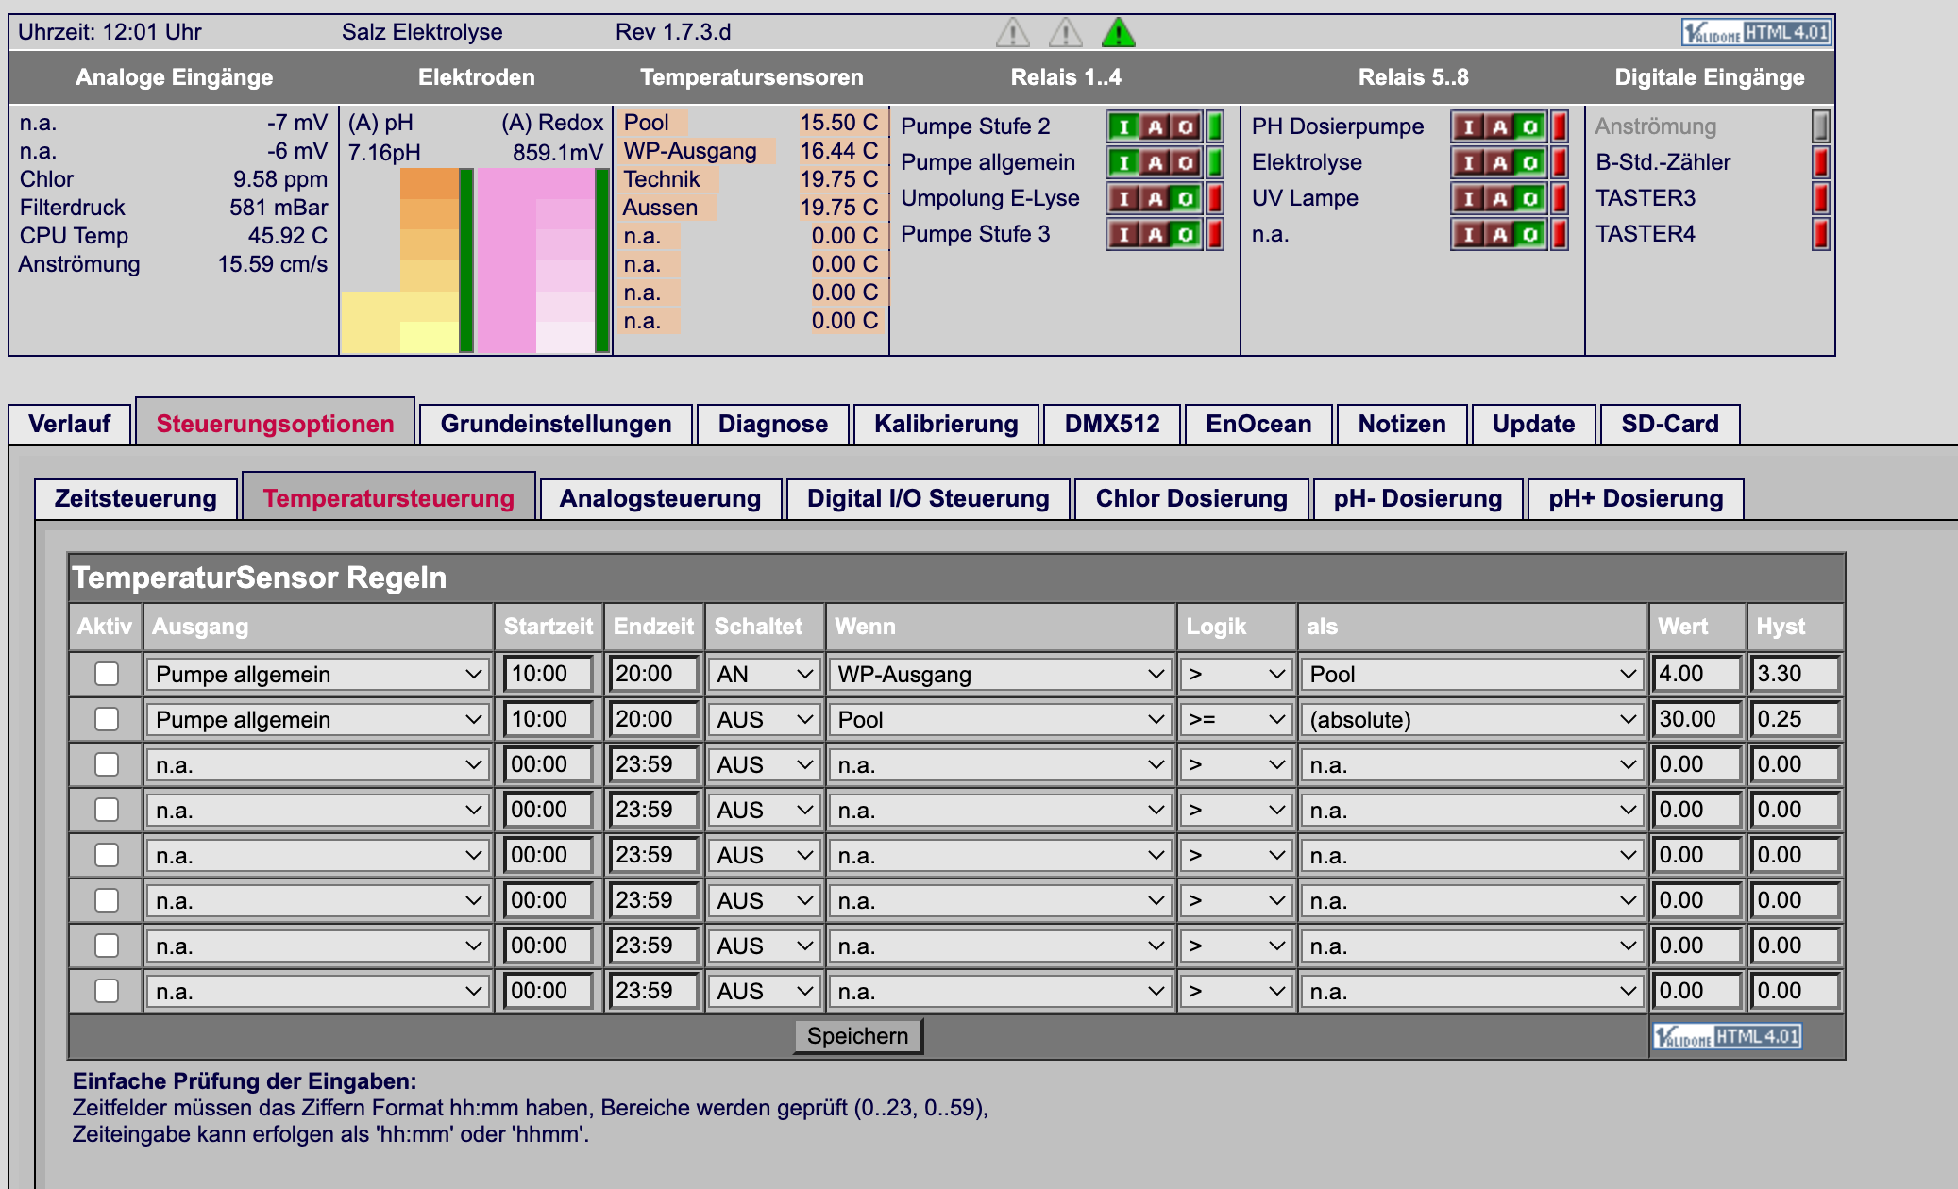The image size is (1958, 1189).
Task: Set PH Dosierpumpe relay to O
Action: pyautogui.click(x=1530, y=126)
